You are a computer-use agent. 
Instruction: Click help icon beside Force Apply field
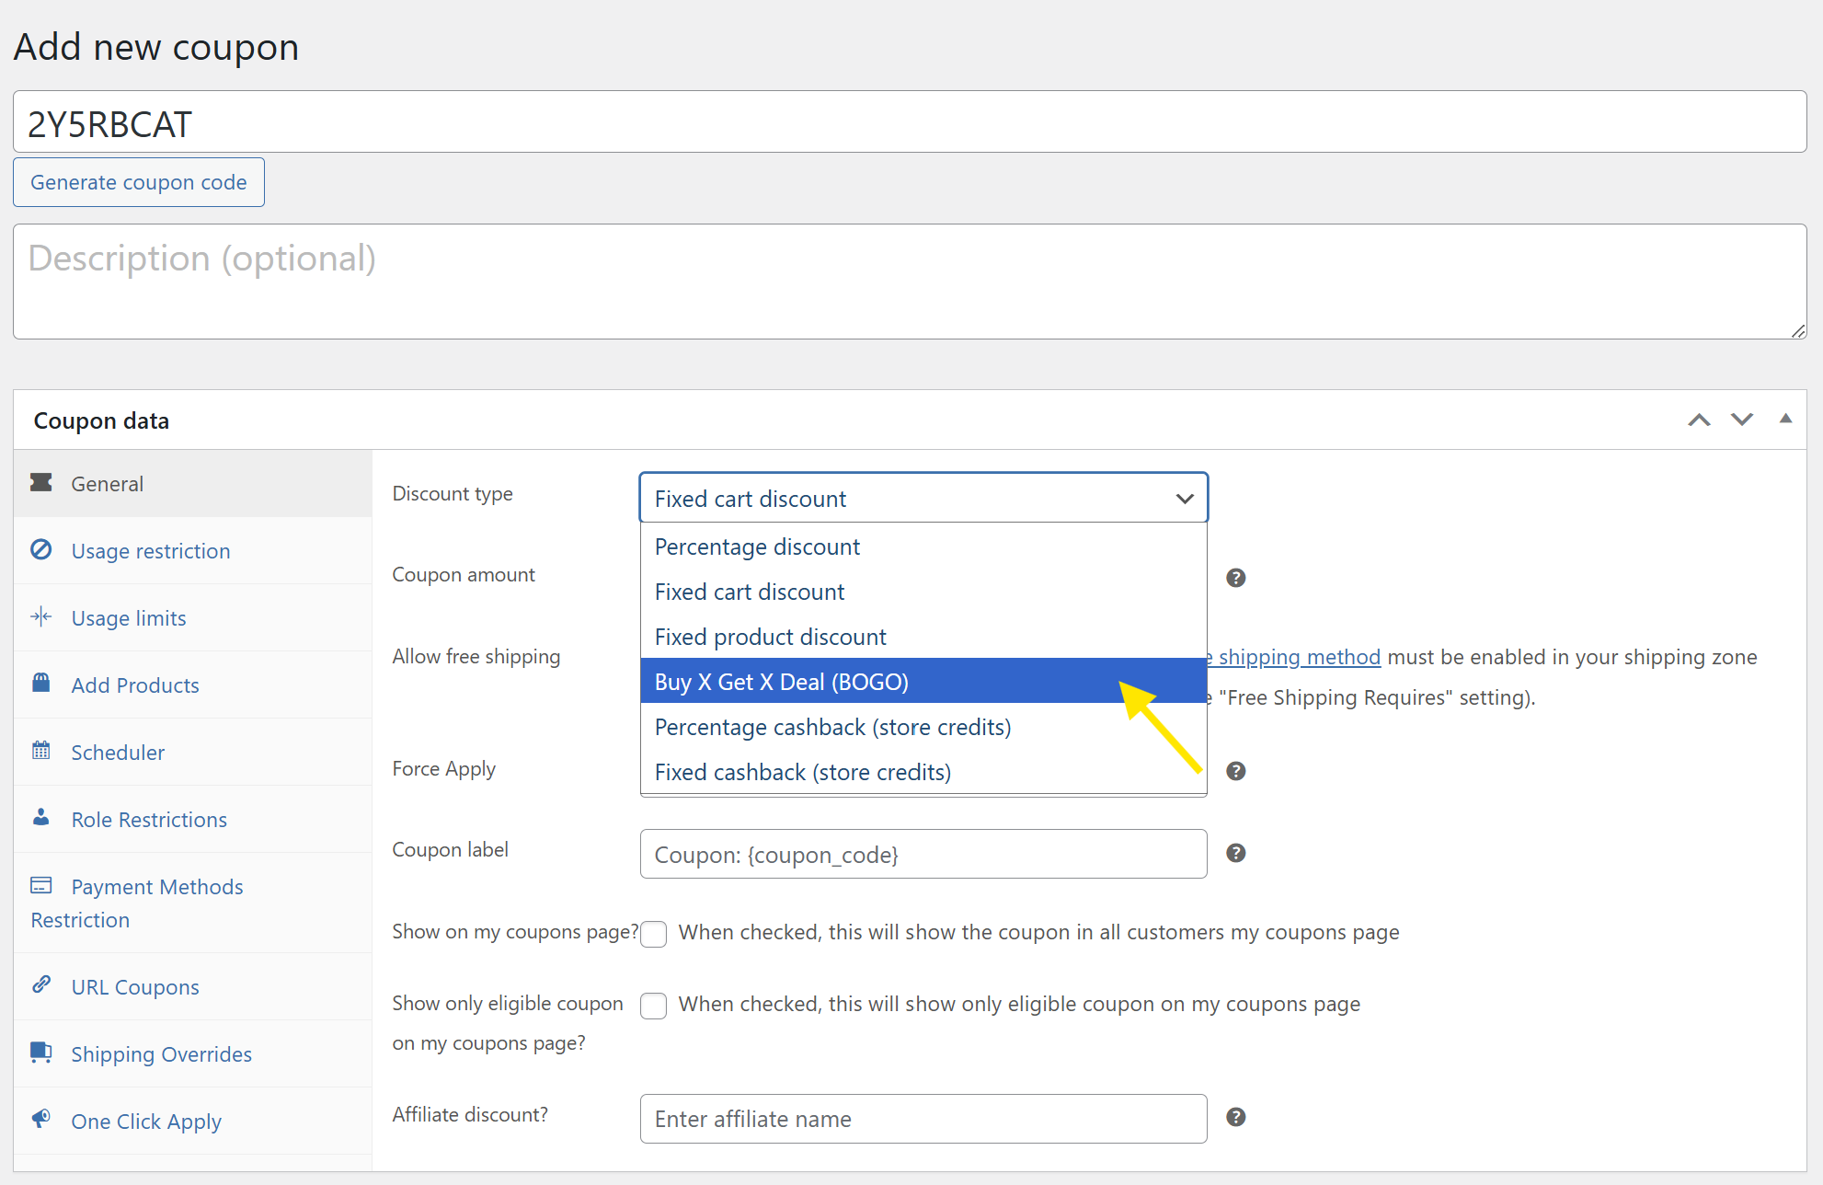coord(1235,771)
